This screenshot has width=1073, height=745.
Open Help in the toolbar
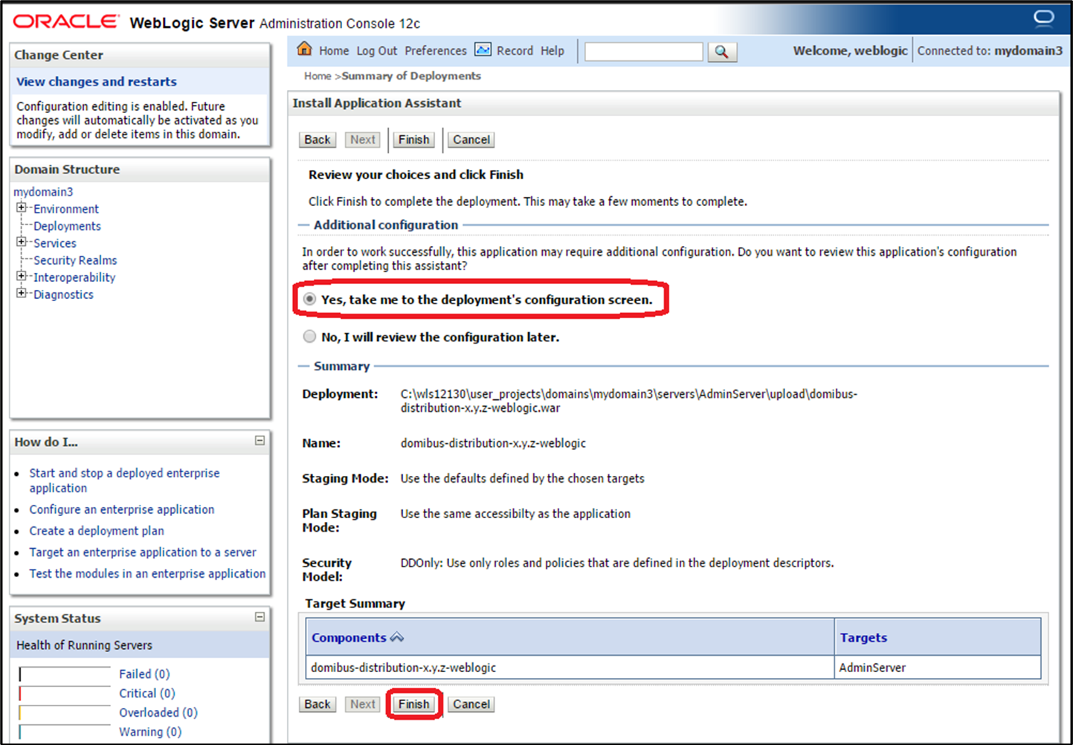tap(552, 51)
